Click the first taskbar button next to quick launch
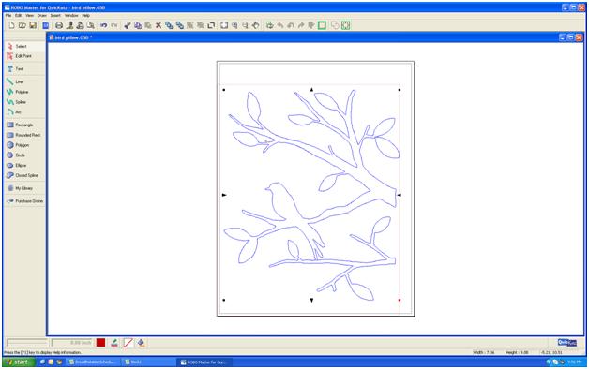This screenshot has height=369, width=589. pos(93,362)
